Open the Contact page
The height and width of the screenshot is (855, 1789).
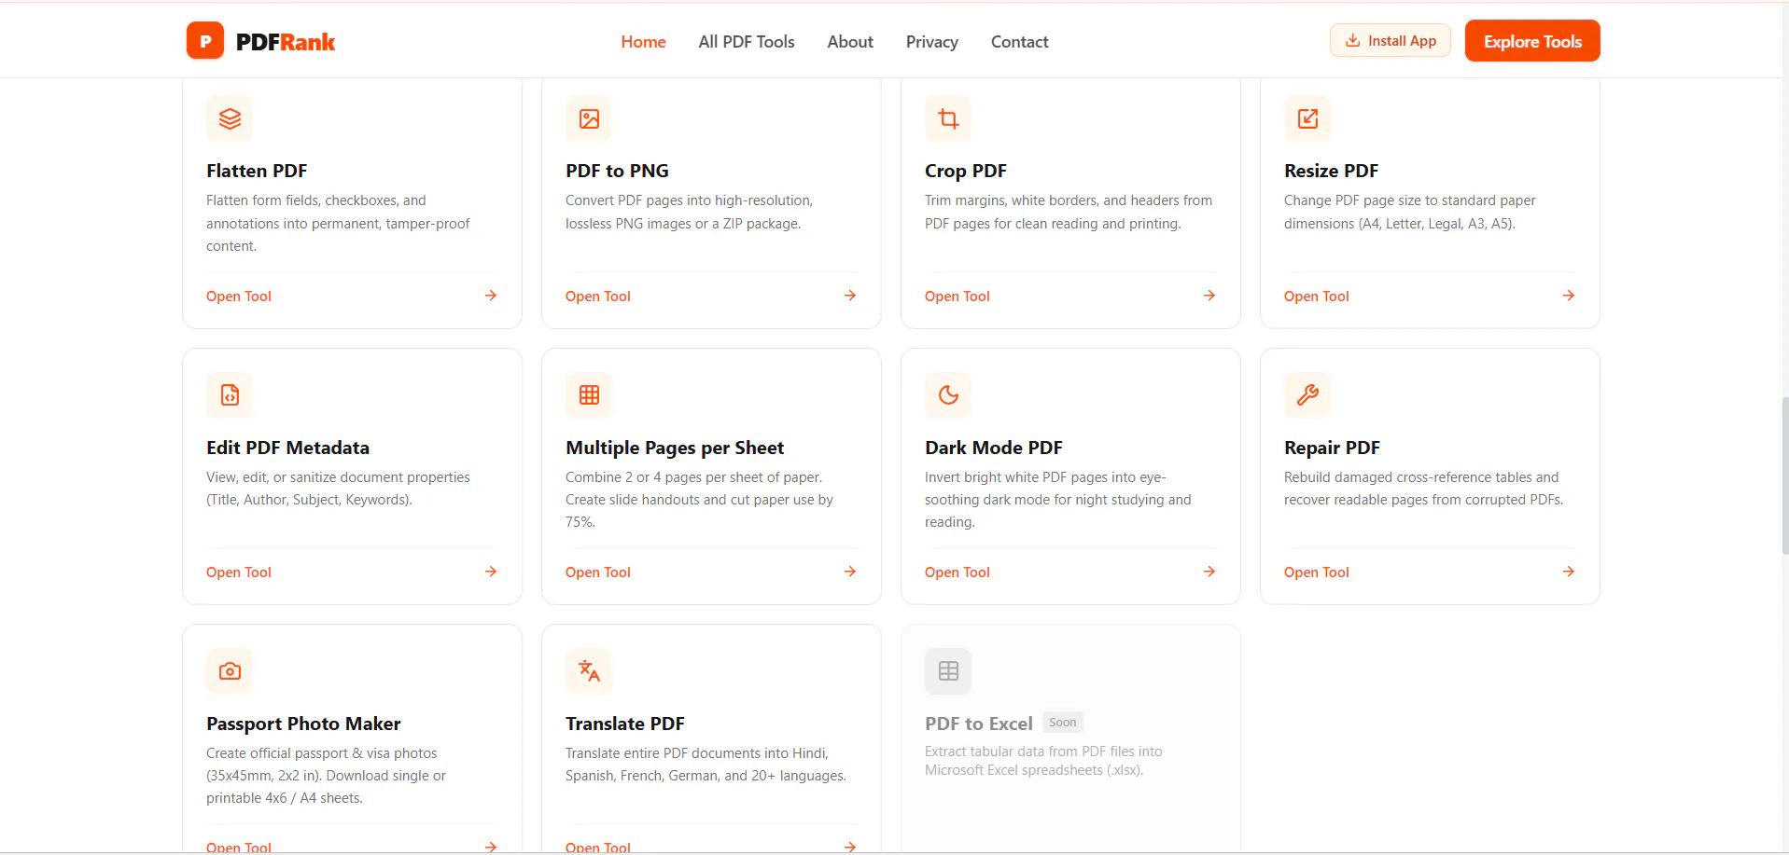(x=1019, y=42)
